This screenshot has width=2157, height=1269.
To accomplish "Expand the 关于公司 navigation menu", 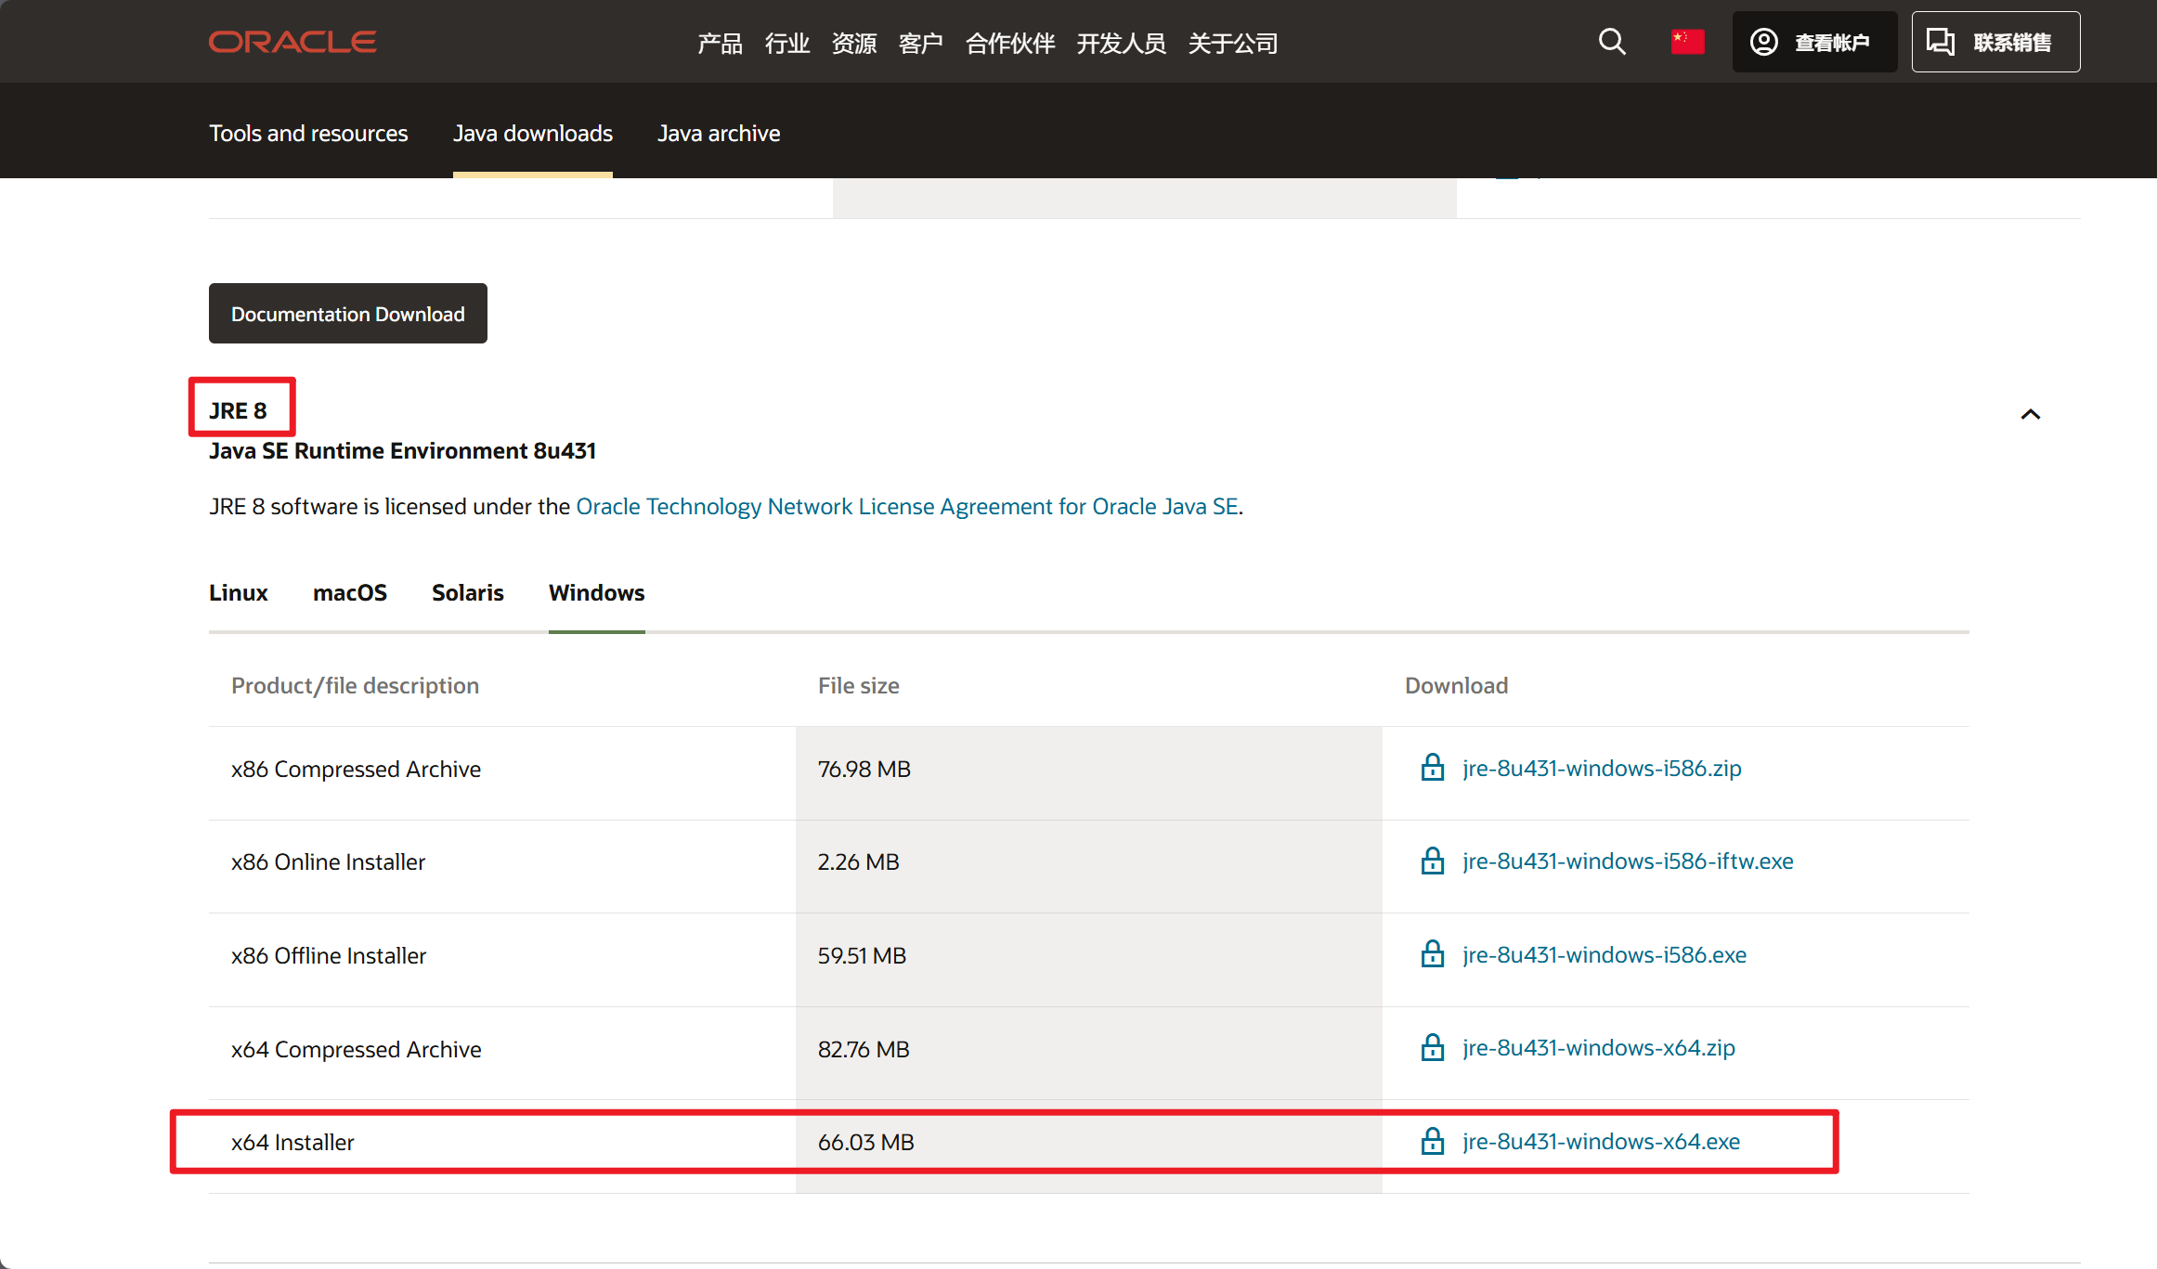I will coord(1232,43).
